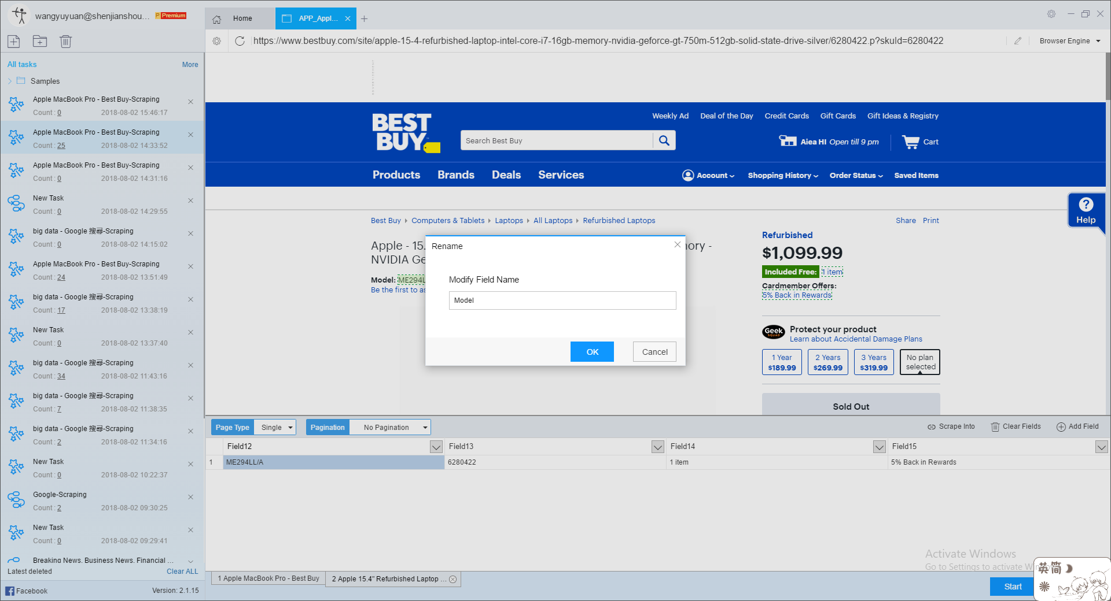This screenshot has width=1111, height=601.
Task: Open browser settings gear beside URL
Action: pyautogui.click(x=217, y=41)
